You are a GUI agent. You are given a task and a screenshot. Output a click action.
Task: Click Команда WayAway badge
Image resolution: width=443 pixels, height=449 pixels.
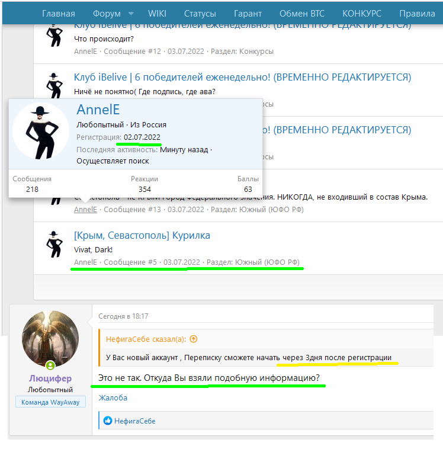click(50, 402)
